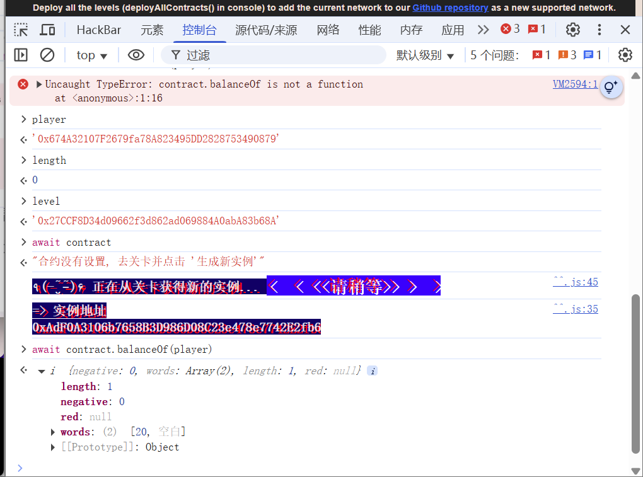Show the console sidebar panel

(x=21, y=55)
